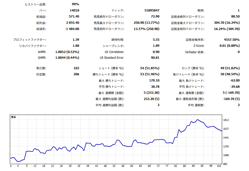Image resolution: width=249 pixels, height=171 pixels.
Task: Click the プロフィットファクター label
Action: pos(29,40)
